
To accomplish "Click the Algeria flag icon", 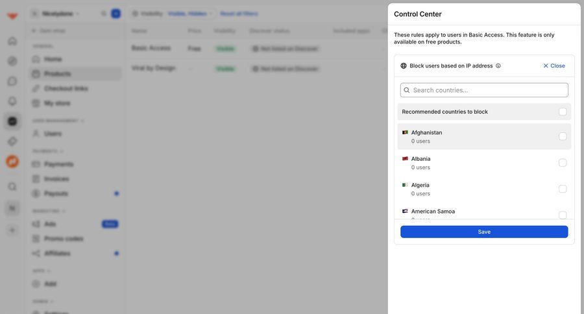I will click(x=405, y=185).
